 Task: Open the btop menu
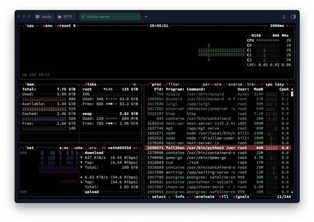[47, 26]
